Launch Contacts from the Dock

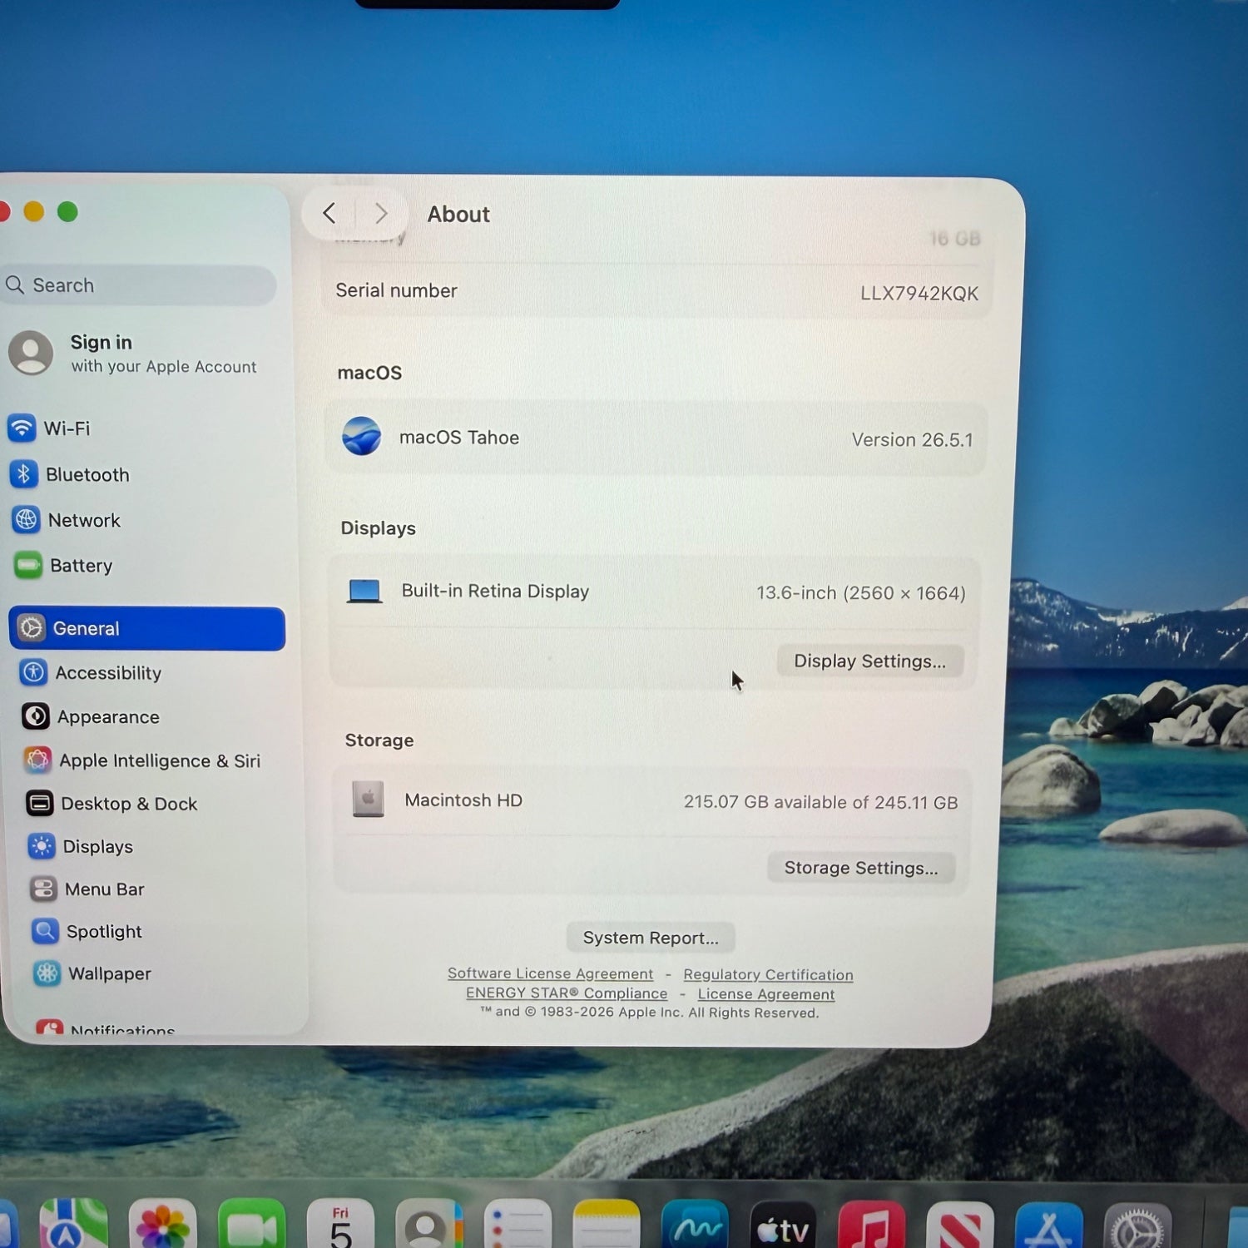[429, 1225]
